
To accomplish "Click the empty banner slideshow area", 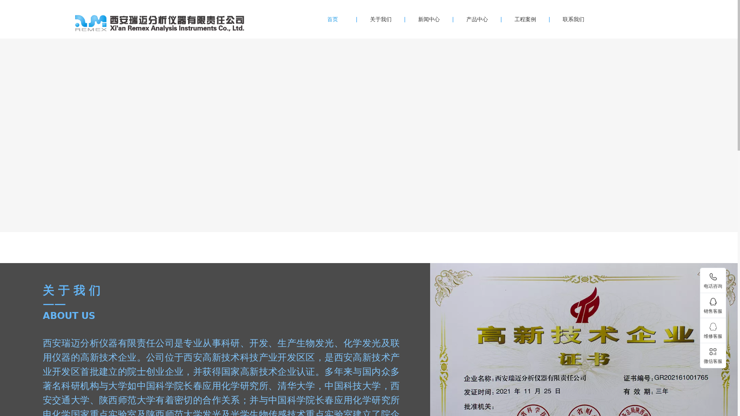I will [x=369, y=135].
